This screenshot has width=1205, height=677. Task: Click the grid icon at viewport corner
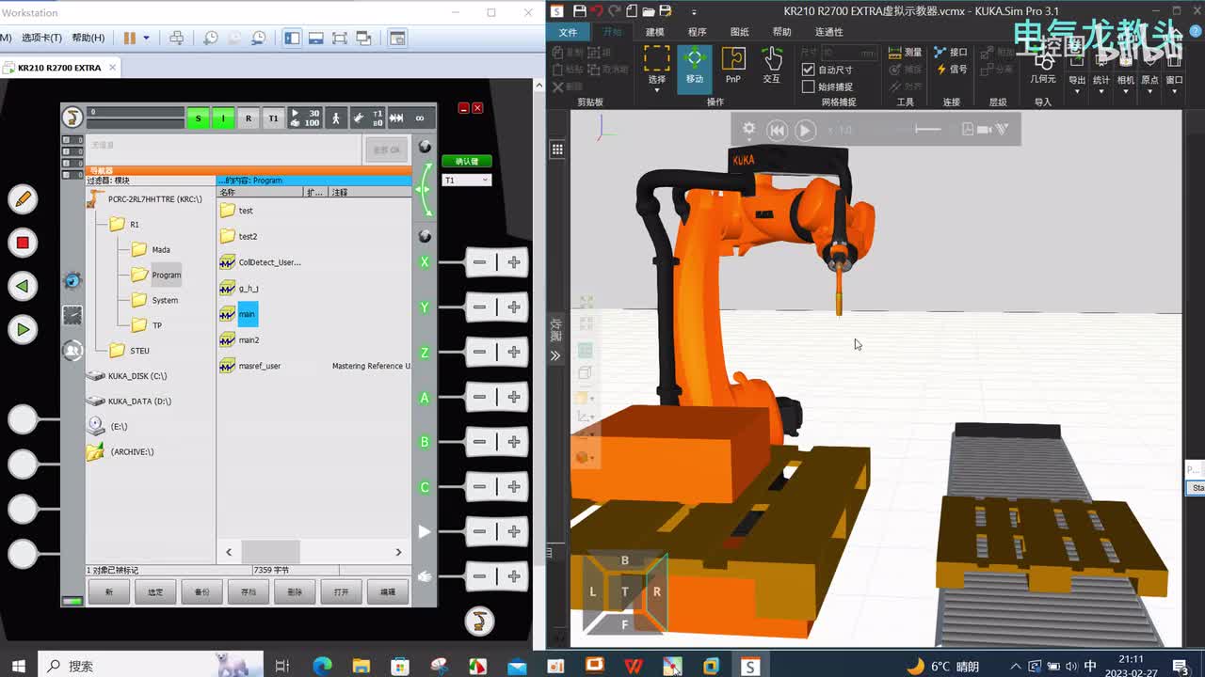pyautogui.click(x=557, y=149)
